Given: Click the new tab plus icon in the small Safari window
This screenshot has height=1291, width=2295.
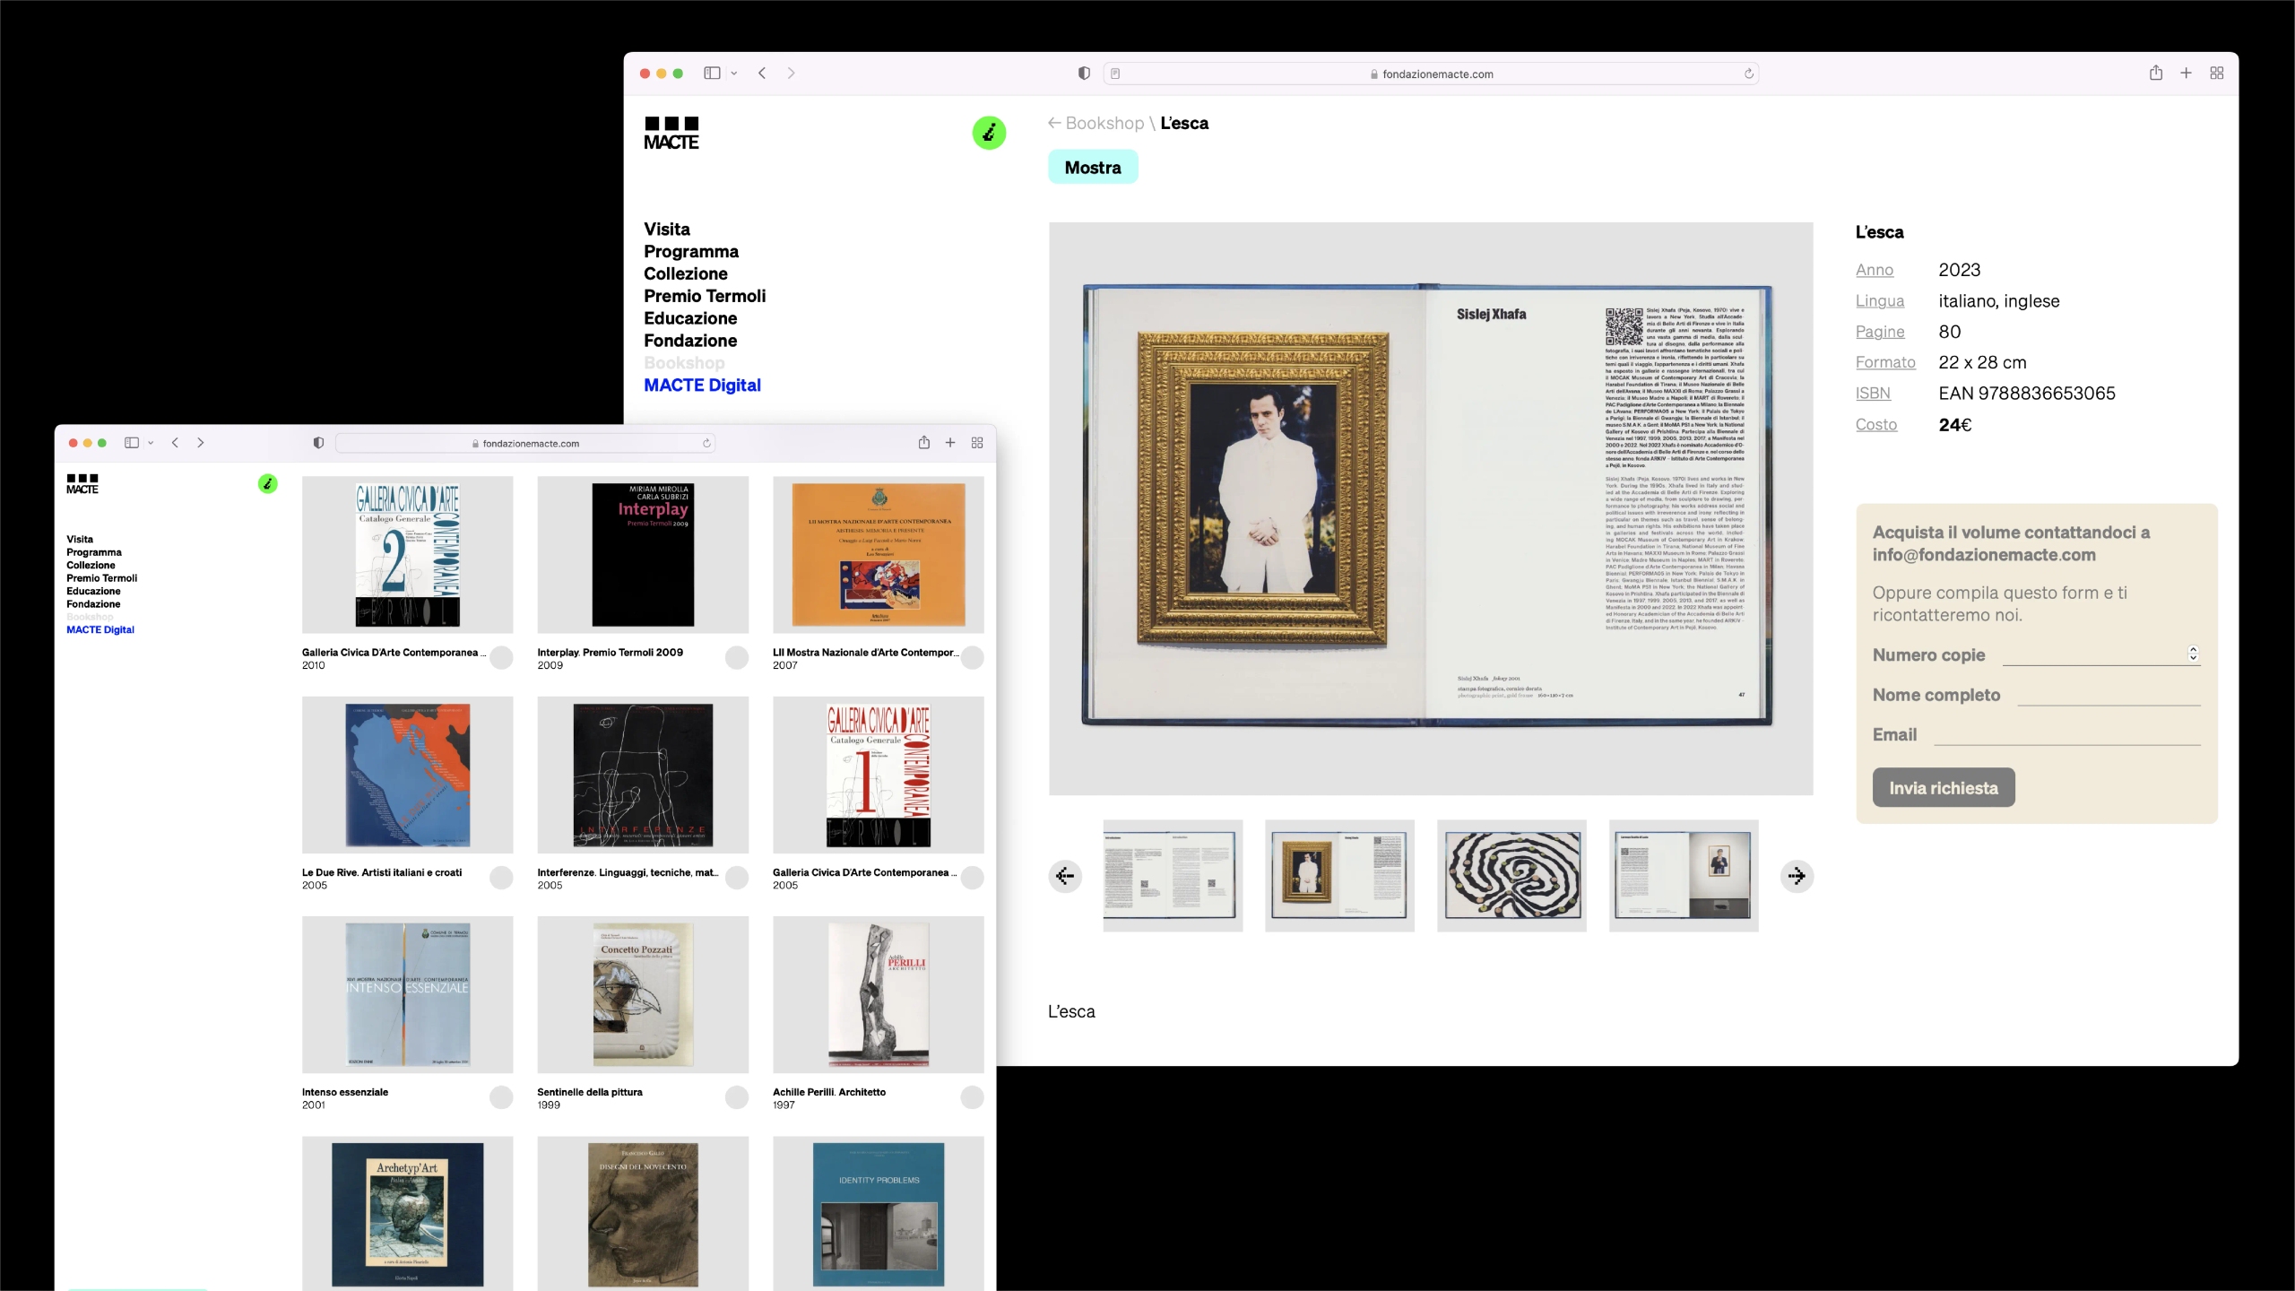Looking at the screenshot, I should click(950, 443).
